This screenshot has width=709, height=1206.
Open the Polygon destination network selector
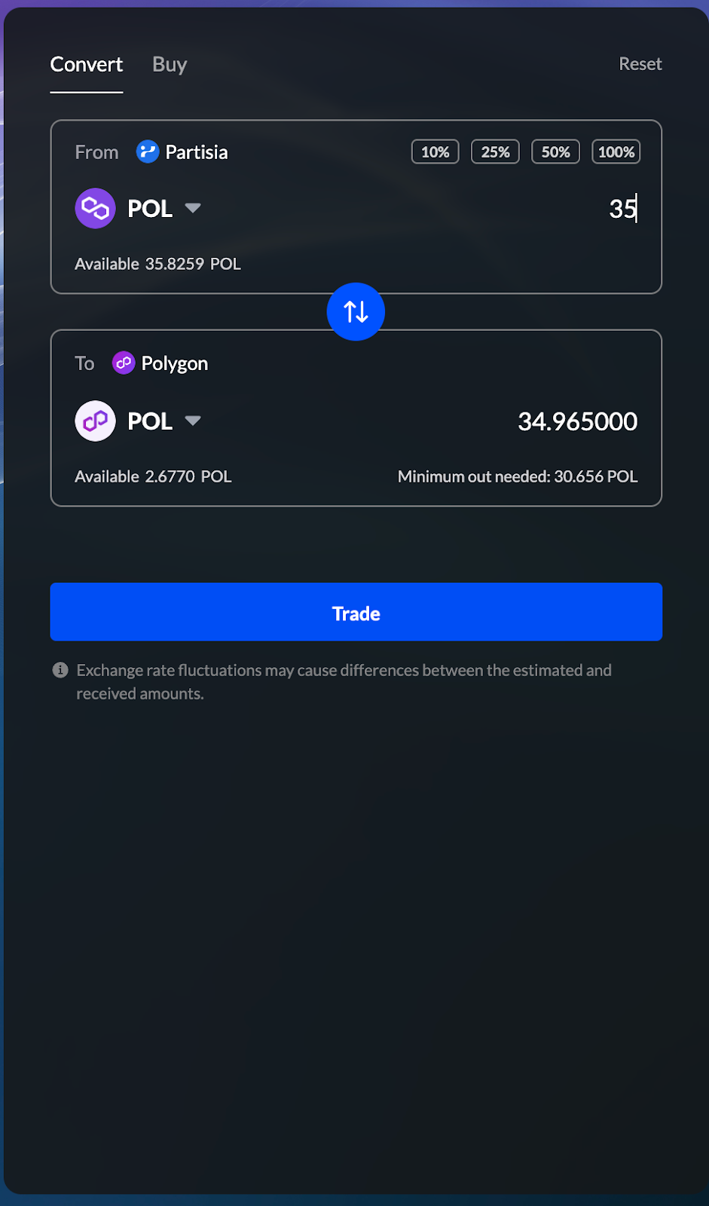160,363
